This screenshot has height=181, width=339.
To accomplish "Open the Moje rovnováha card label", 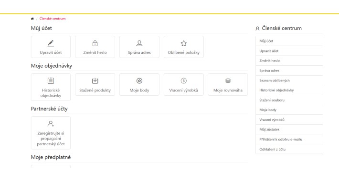I will tap(228, 90).
